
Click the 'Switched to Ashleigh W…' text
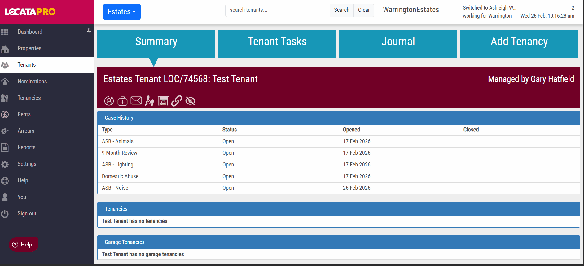[490, 8]
